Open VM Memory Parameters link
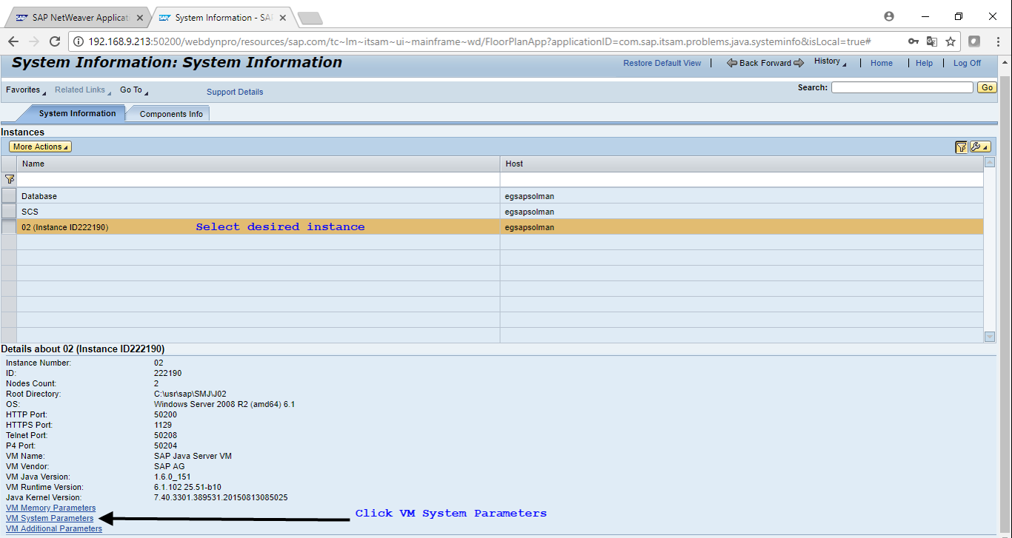The height and width of the screenshot is (538, 1012). [x=50, y=508]
